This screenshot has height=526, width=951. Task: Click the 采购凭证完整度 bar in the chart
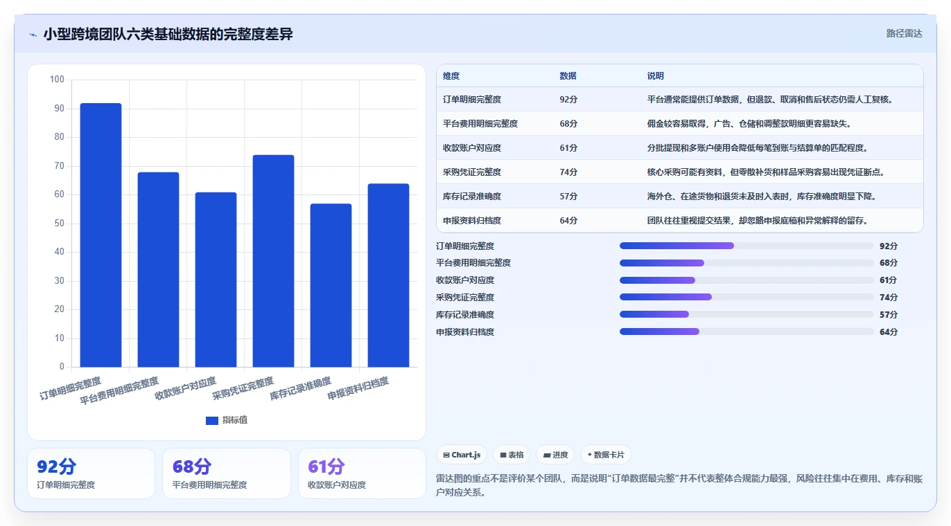click(273, 261)
